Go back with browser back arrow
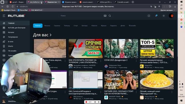 (3, 6)
